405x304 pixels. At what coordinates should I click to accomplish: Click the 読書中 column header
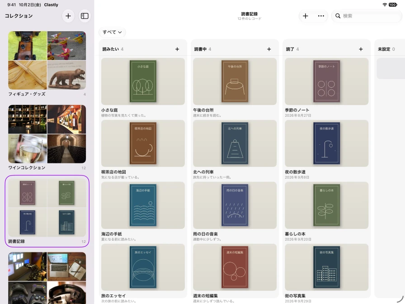200,49
